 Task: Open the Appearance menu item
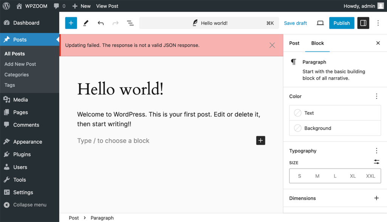point(29,142)
